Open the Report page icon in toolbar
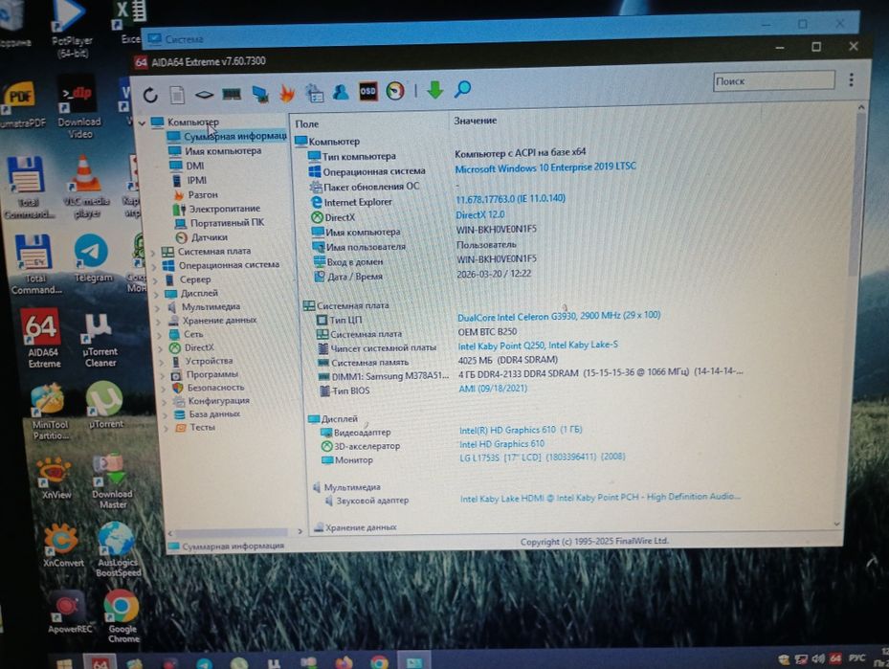The height and width of the screenshot is (669, 889). 177,95
